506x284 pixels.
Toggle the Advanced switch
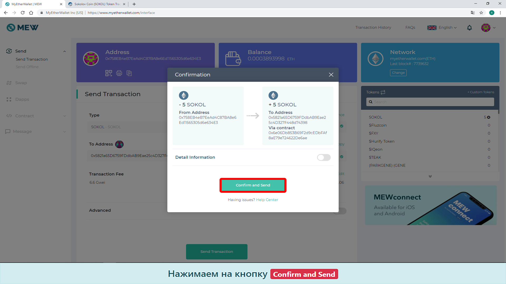click(340, 211)
